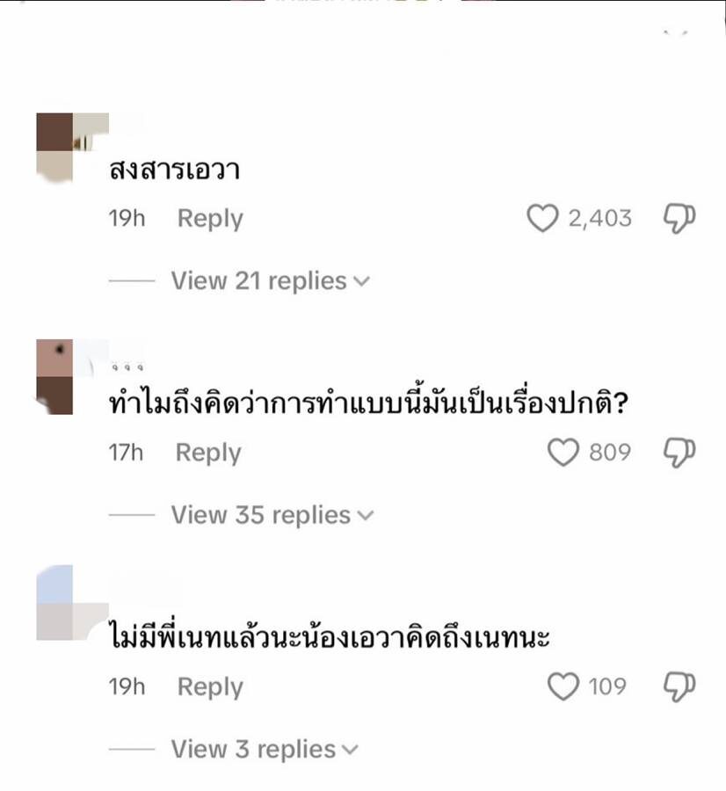Dislike the comment with 809 likes
The image size is (726, 791).
[679, 453]
